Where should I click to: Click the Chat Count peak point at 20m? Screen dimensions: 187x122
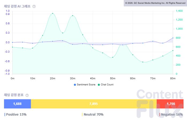click(x=53, y=13)
